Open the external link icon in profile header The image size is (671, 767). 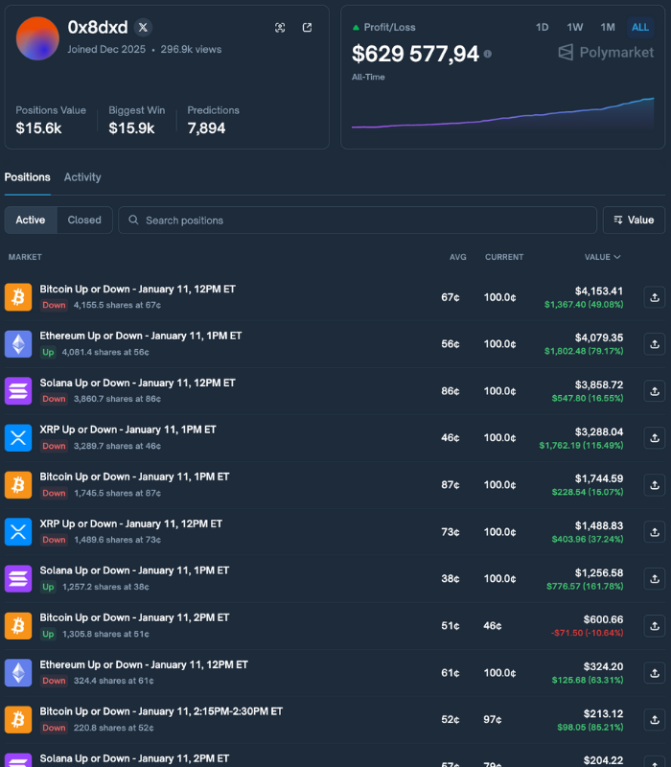[x=307, y=28]
